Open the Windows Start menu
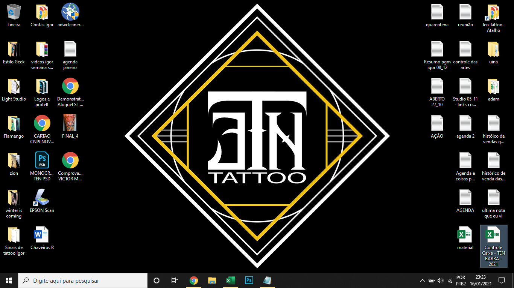Screen dimensions: 514x288 (x=8, y=280)
